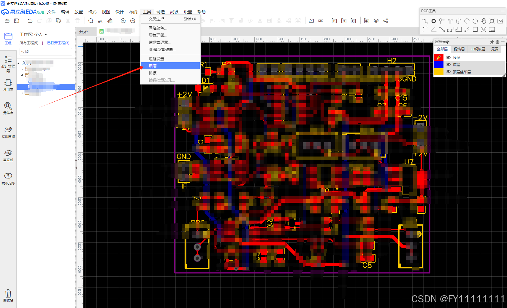Select the Group/Ungroup tool in PCB tools

pyautogui.click(x=484, y=29)
